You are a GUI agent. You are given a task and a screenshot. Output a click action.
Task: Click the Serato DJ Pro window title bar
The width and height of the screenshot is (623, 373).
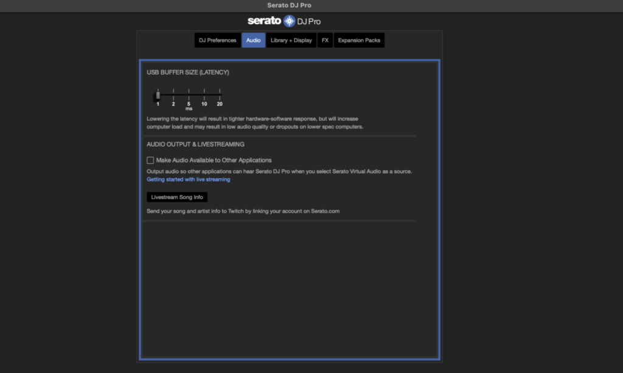point(290,5)
